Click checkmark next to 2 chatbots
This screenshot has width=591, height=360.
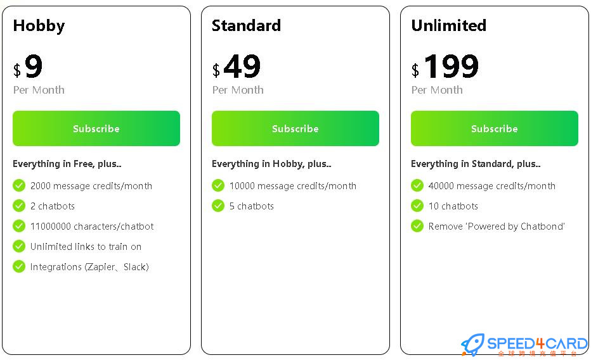coord(19,206)
